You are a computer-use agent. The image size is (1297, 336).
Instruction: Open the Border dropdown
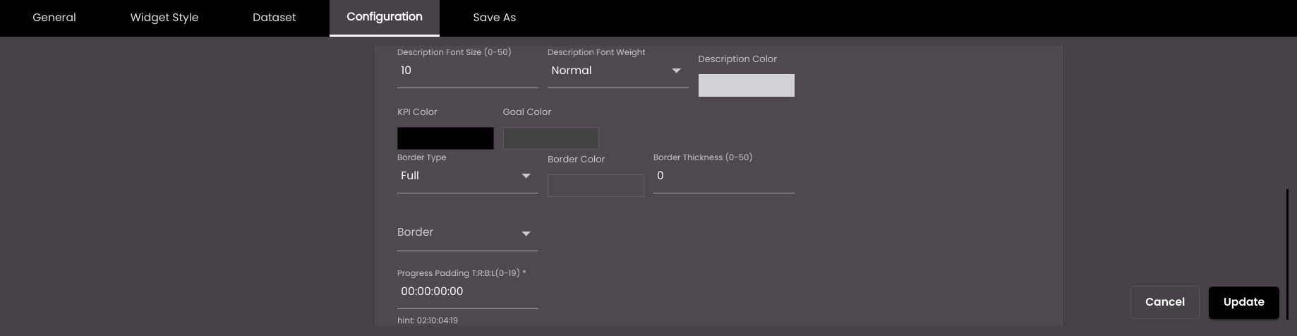(468, 233)
